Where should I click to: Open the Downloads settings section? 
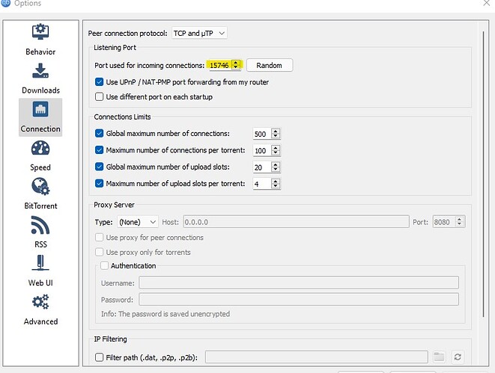pos(40,78)
